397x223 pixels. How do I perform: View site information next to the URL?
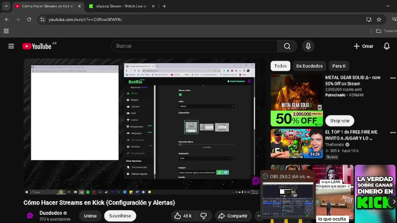click(42, 20)
